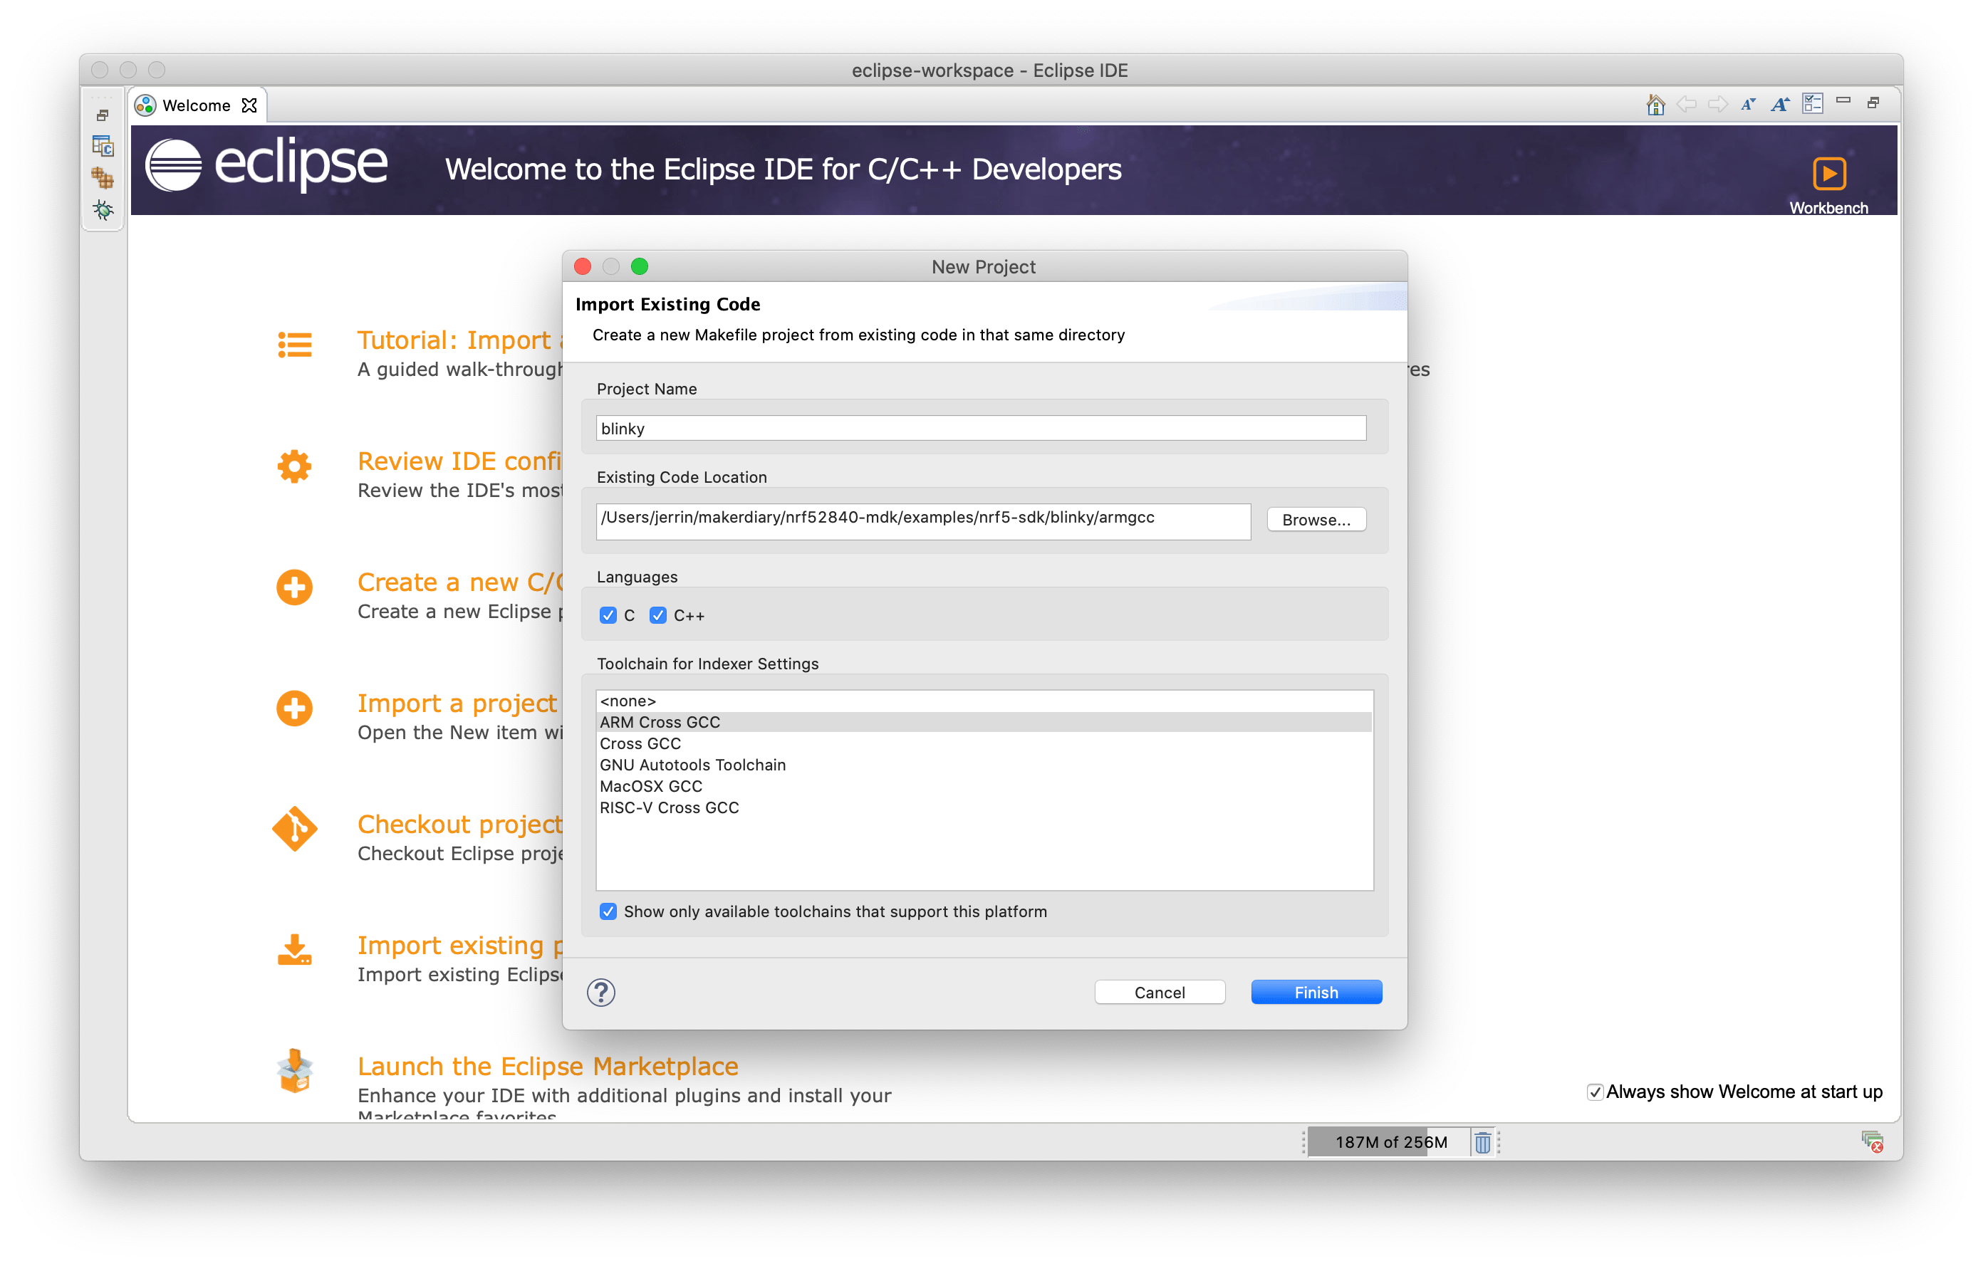Click the Finish button
The width and height of the screenshot is (1983, 1266).
point(1315,992)
